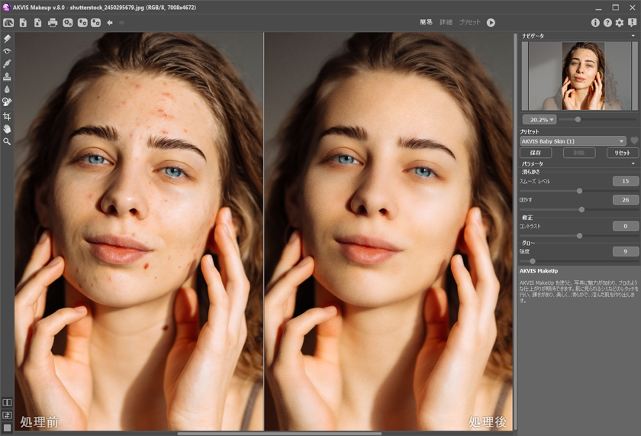Click the リセット (Reset) button
The image size is (641, 436).
pyautogui.click(x=622, y=153)
